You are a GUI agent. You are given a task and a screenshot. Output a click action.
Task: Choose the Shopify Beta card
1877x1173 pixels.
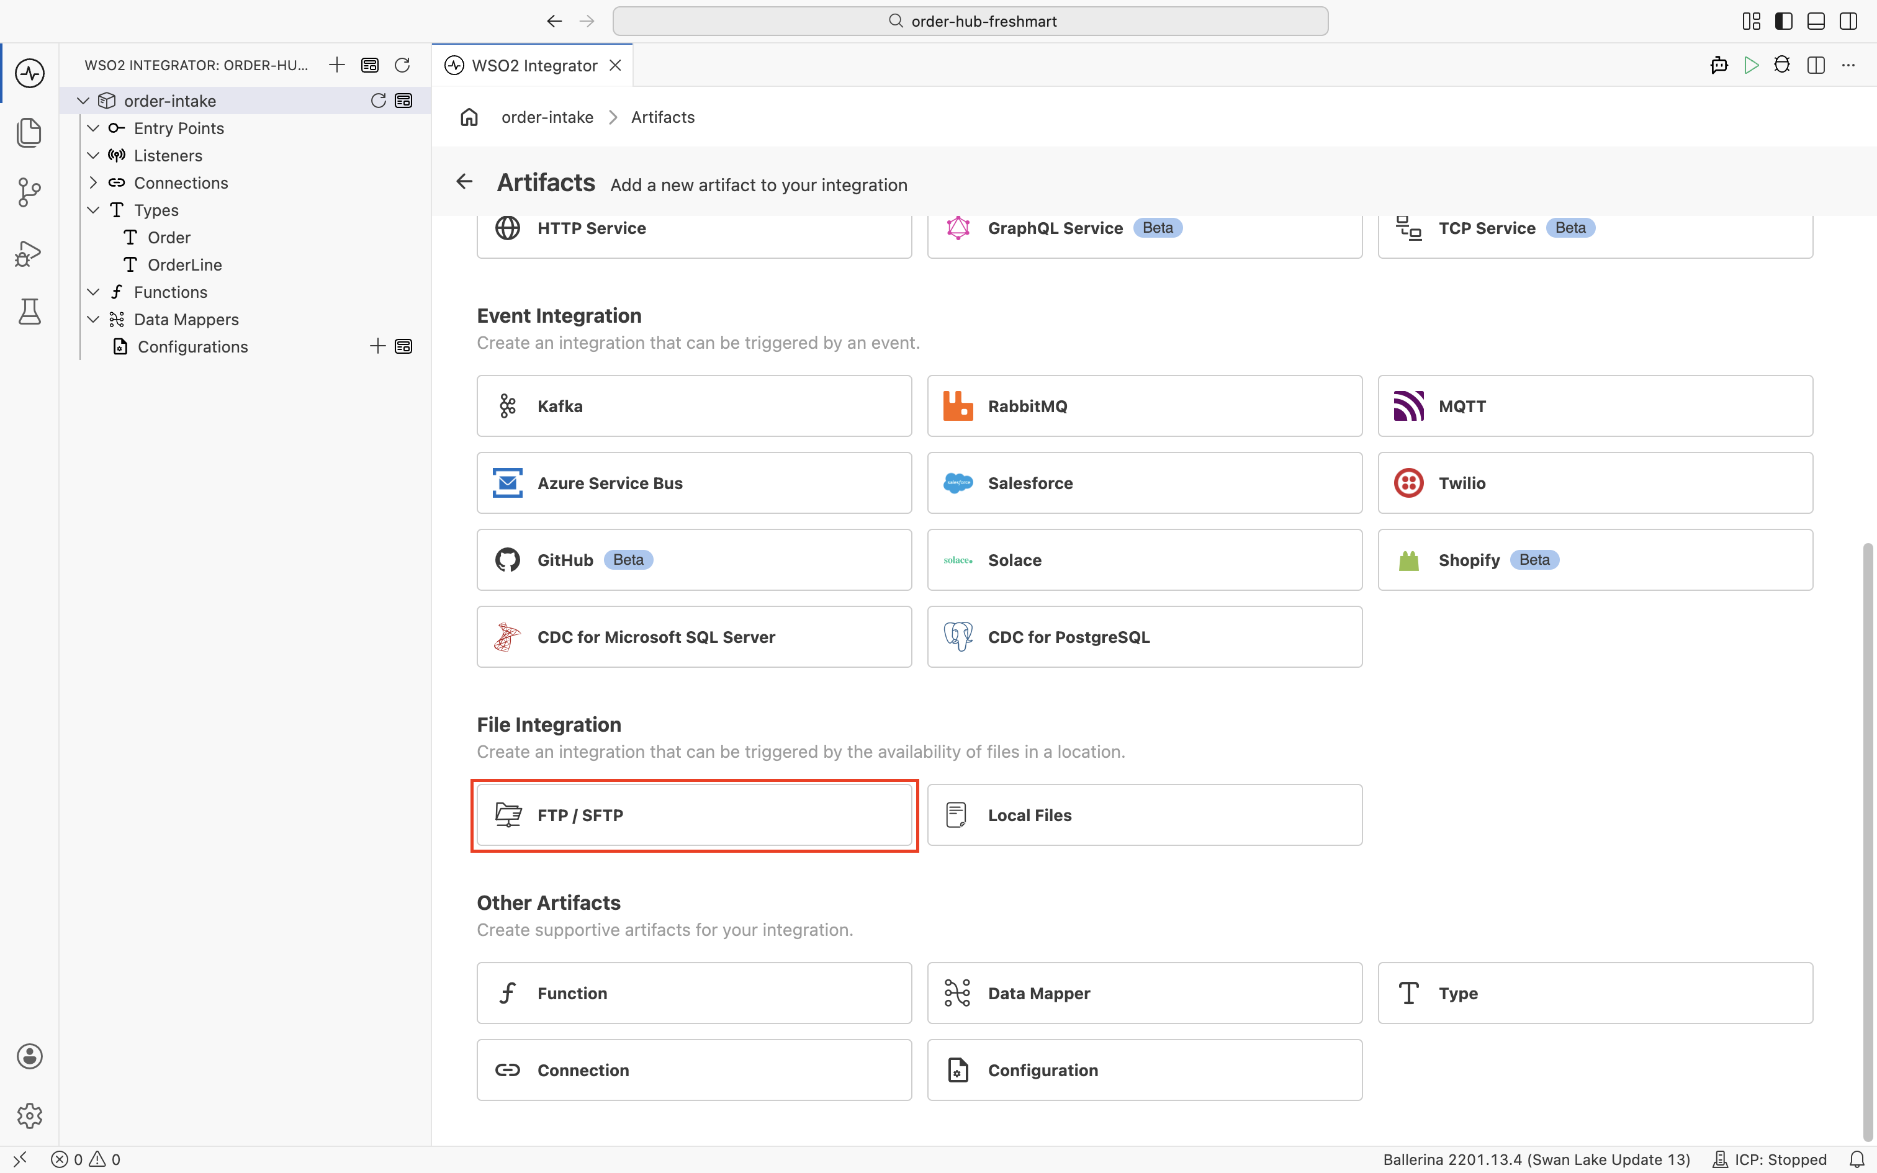point(1595,559)
